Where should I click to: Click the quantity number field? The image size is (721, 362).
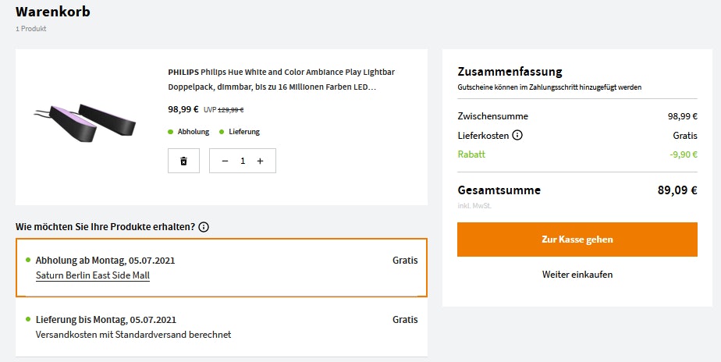coord(243,161)
